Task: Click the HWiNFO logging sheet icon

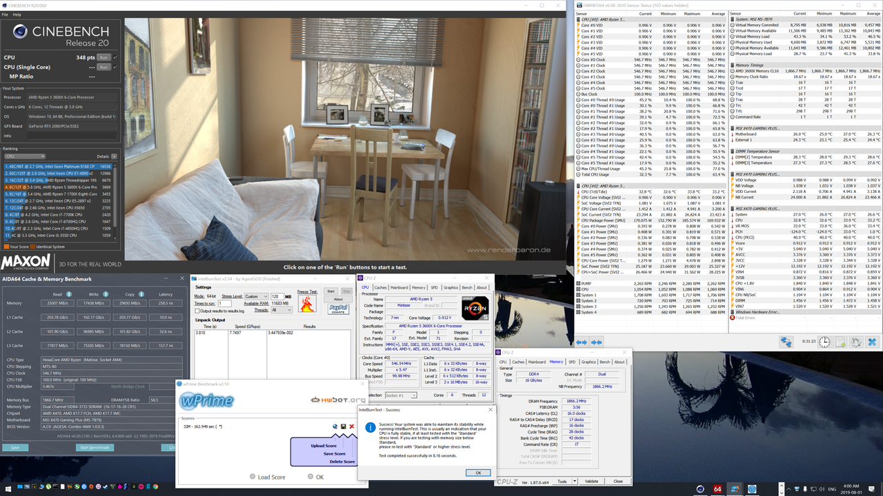Action: 840,342
